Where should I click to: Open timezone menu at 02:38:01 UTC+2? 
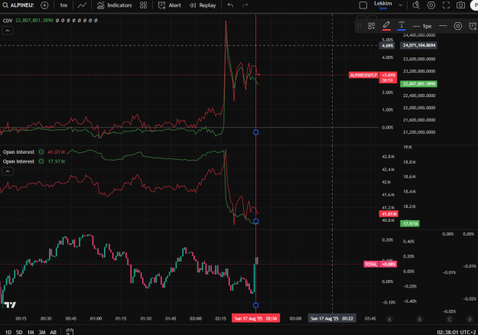point(457,332)
